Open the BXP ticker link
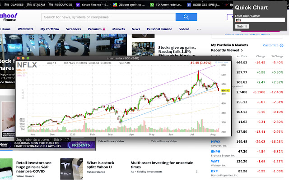Screen dimensions: 289x180 click(214, 171)
